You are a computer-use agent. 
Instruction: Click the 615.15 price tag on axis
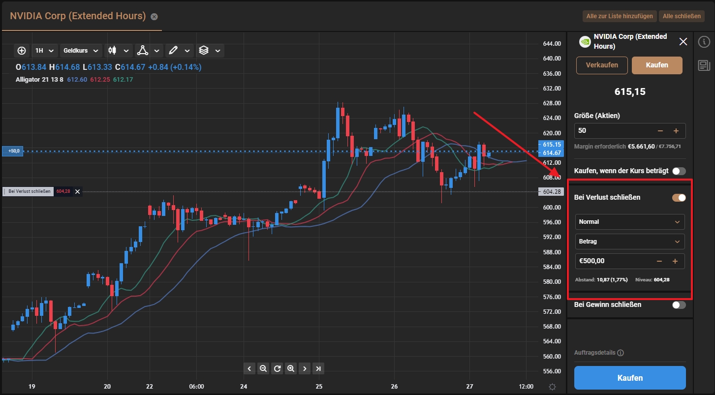click(x=552, y=144)
